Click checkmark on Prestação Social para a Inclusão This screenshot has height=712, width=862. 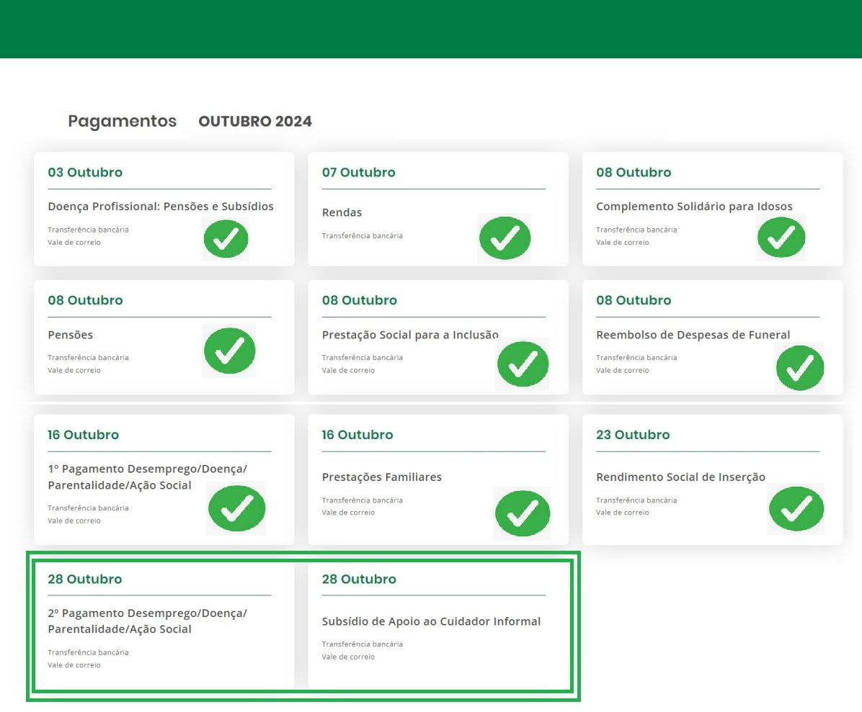point(523,364)
